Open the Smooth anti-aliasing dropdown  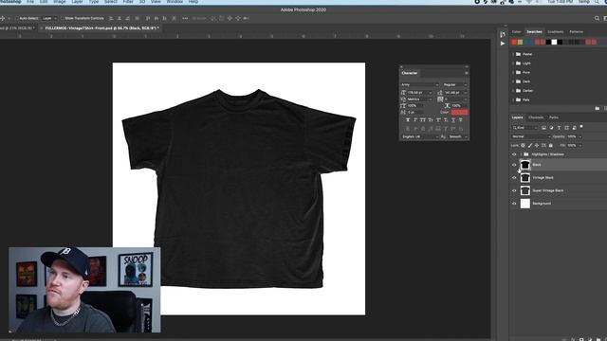[458, 136]
